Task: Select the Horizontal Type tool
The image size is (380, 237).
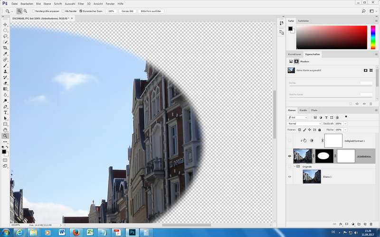Action: pyautogui.click(x=5, y=112)
